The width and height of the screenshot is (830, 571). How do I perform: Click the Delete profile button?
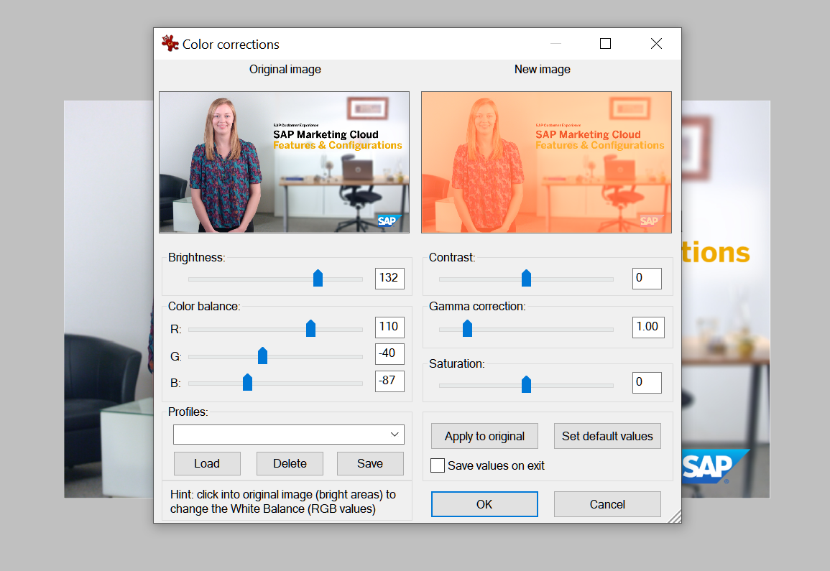(x=290, y=463)
